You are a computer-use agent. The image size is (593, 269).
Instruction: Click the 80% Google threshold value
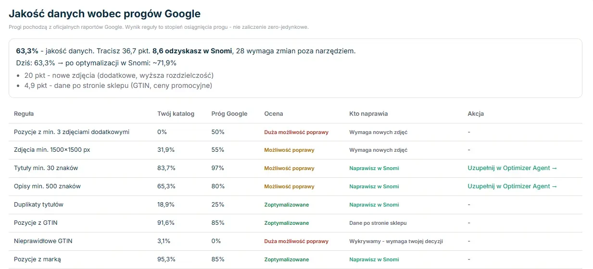pos(217,186)
